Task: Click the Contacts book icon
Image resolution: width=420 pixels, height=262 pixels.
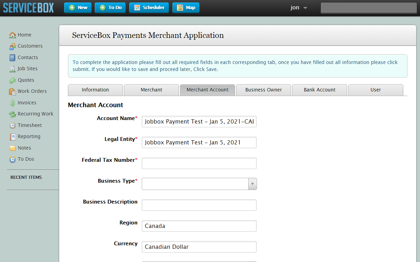Action: [13, 58]
